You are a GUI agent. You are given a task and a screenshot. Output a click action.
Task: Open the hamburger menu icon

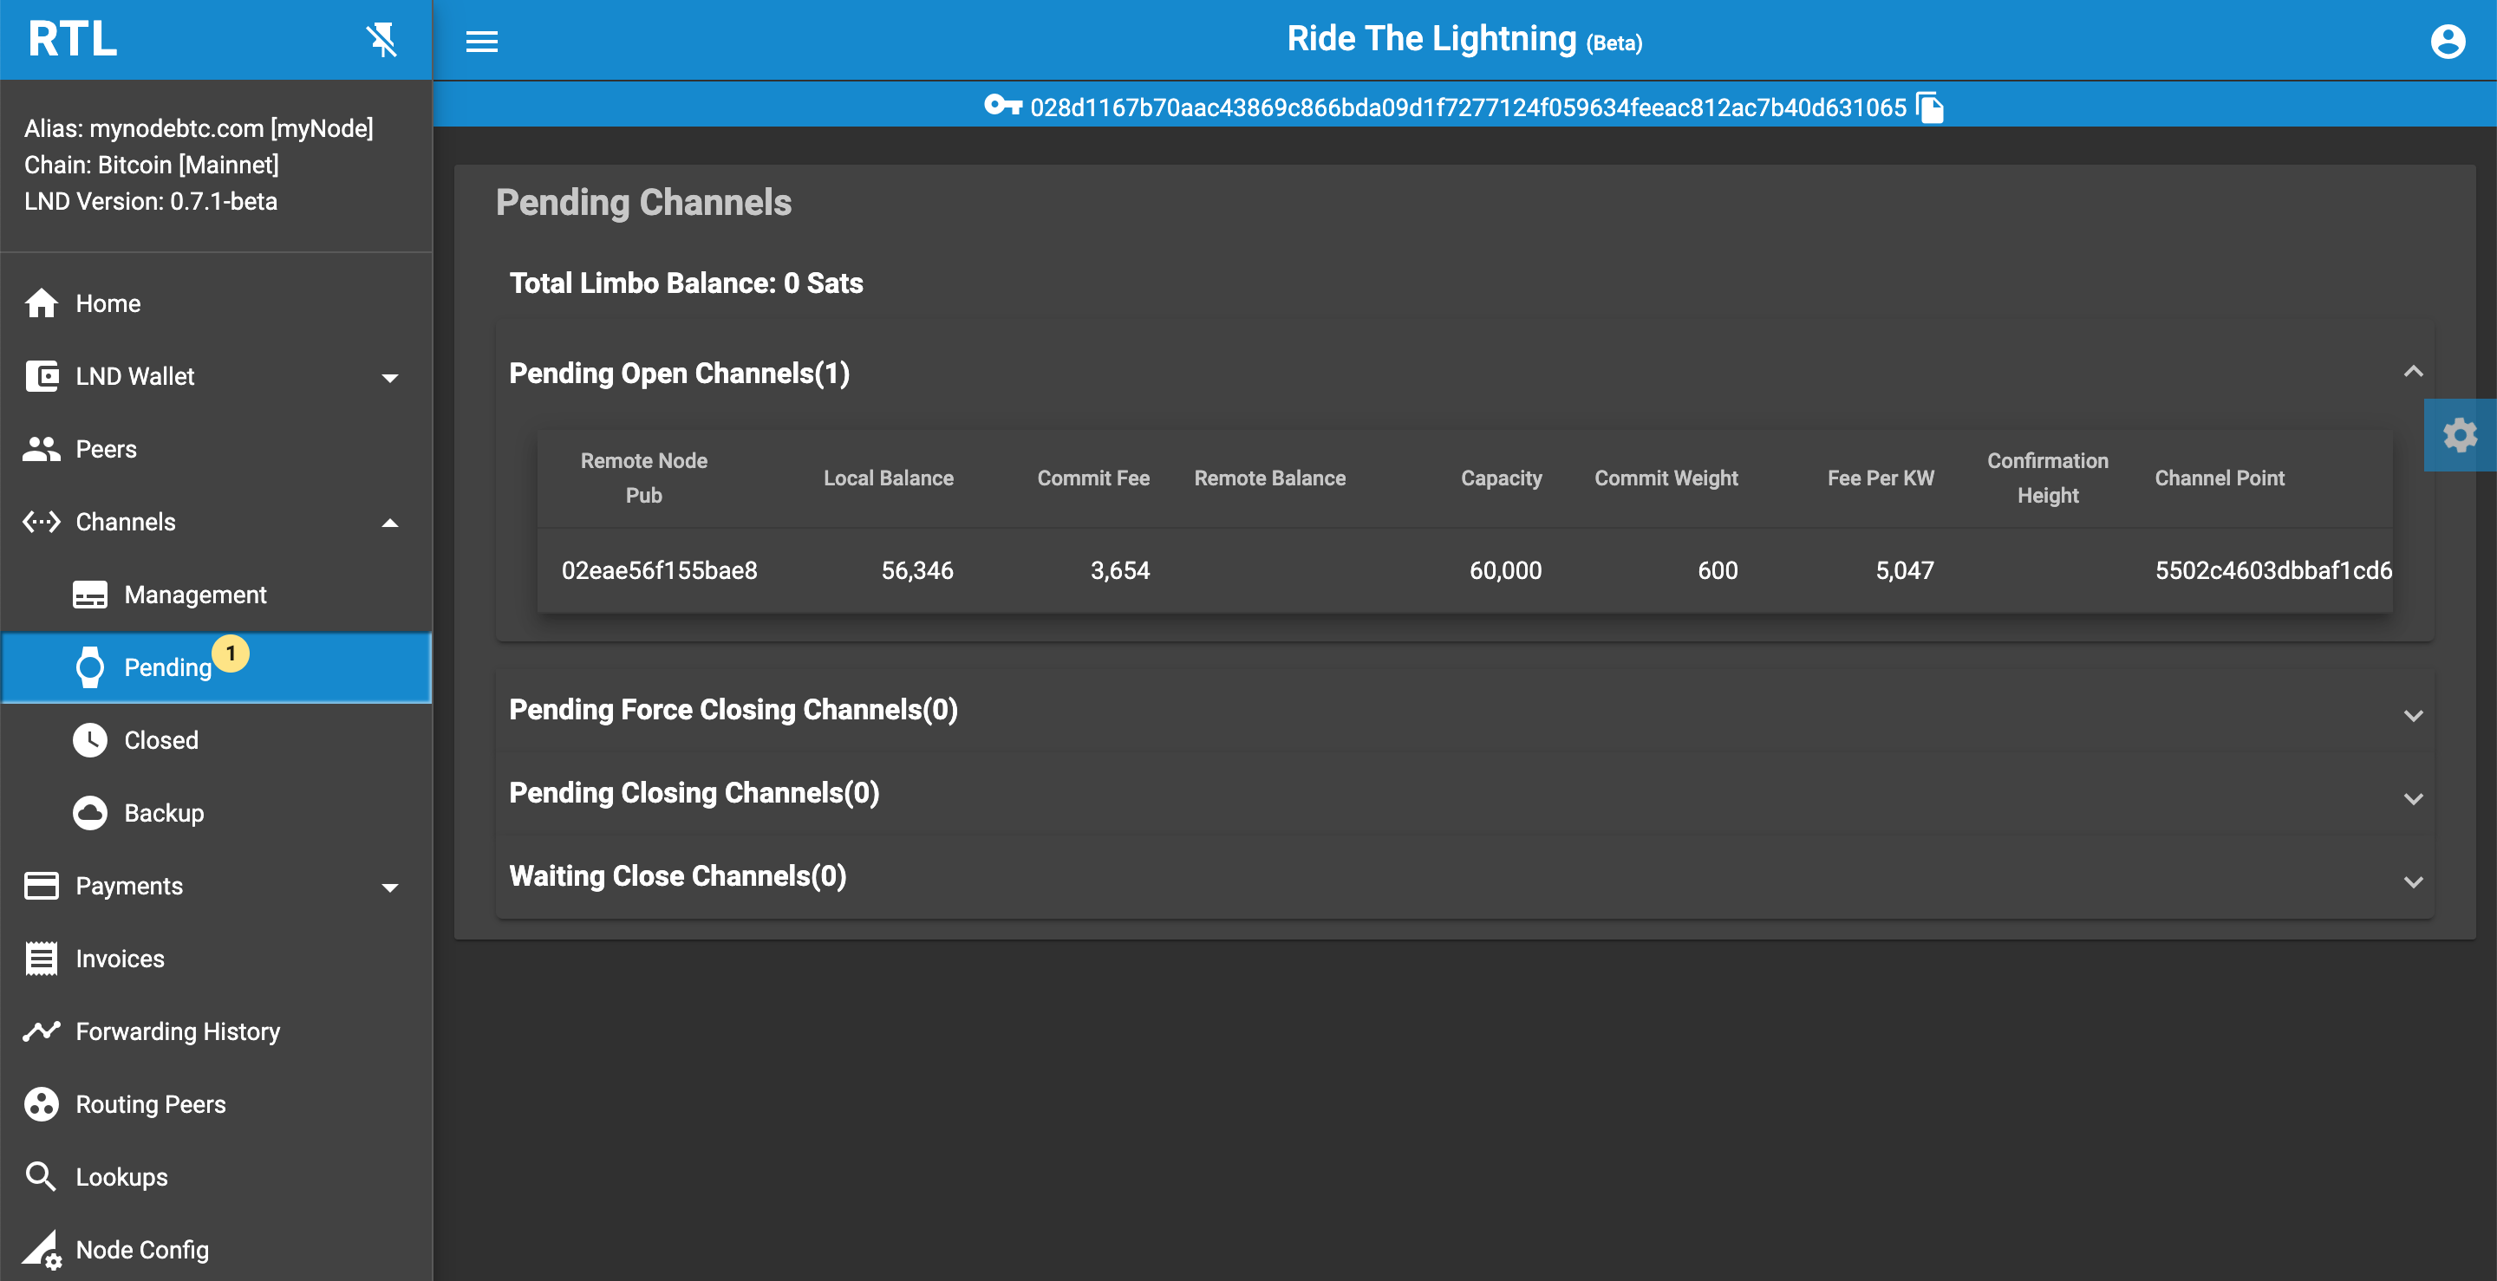pyautogui.click(x=482, y=41)
